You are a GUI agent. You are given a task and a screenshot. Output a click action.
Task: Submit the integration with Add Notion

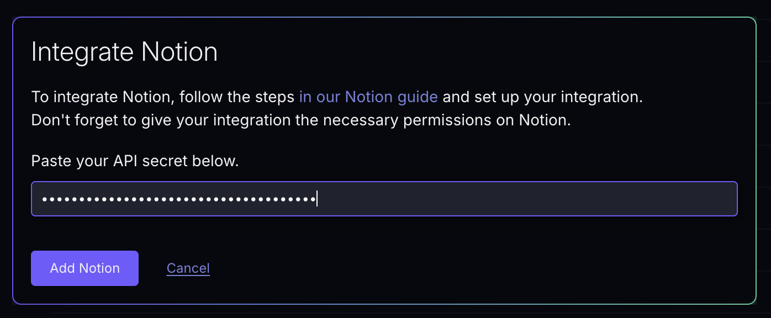85,268
